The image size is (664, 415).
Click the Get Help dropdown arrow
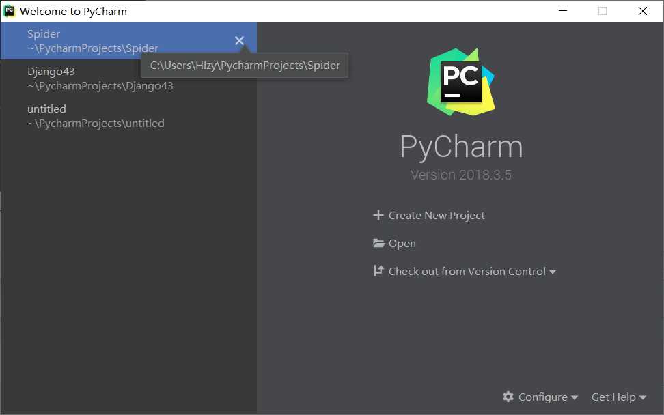[643, 398]
